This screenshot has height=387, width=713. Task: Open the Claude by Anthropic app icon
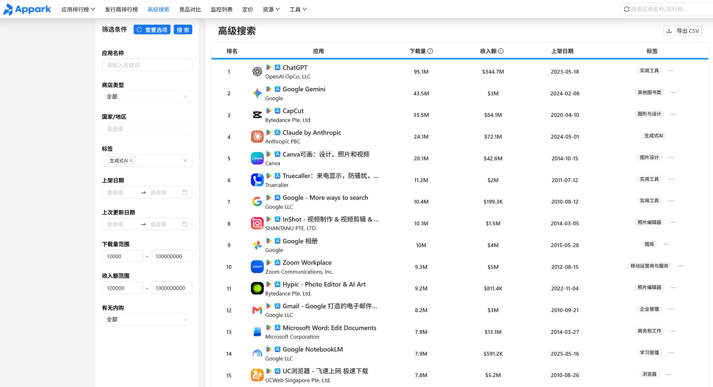pos(257,137)
